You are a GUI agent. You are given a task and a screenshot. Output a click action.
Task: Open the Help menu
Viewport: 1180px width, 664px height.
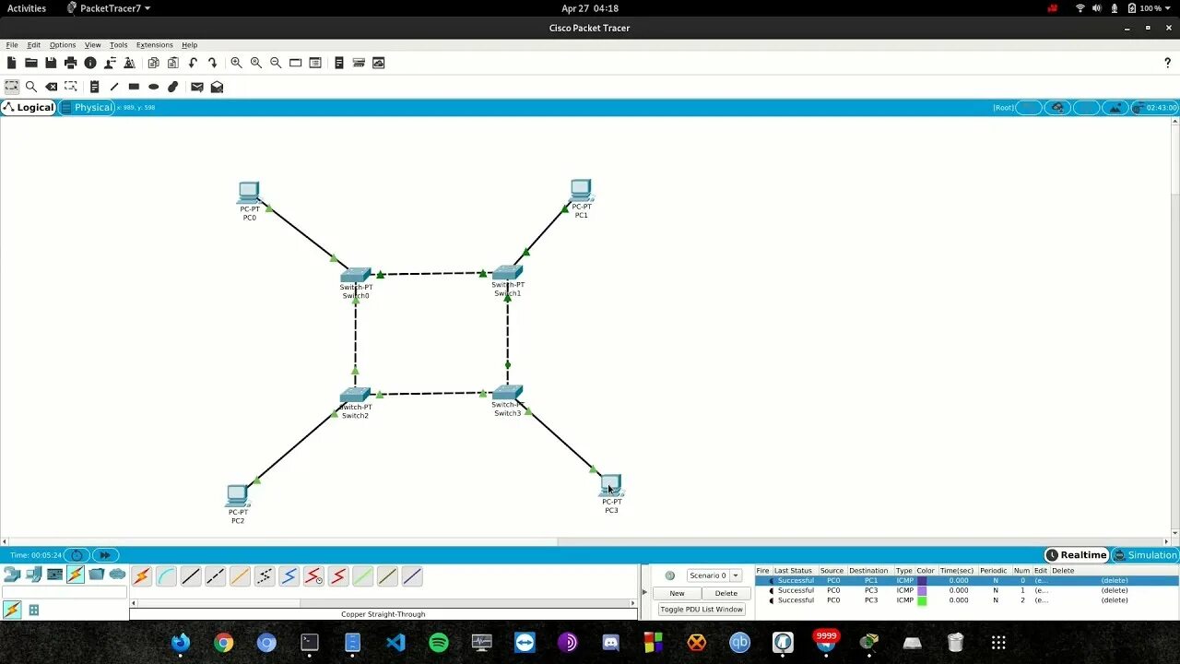click(190, 44)
